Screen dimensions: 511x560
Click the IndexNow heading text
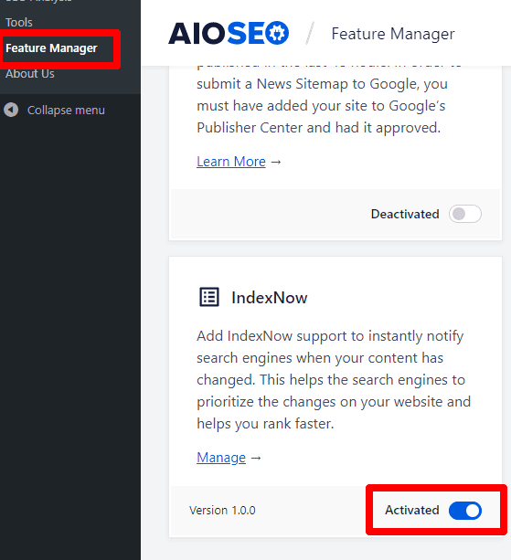pos(270,298)
